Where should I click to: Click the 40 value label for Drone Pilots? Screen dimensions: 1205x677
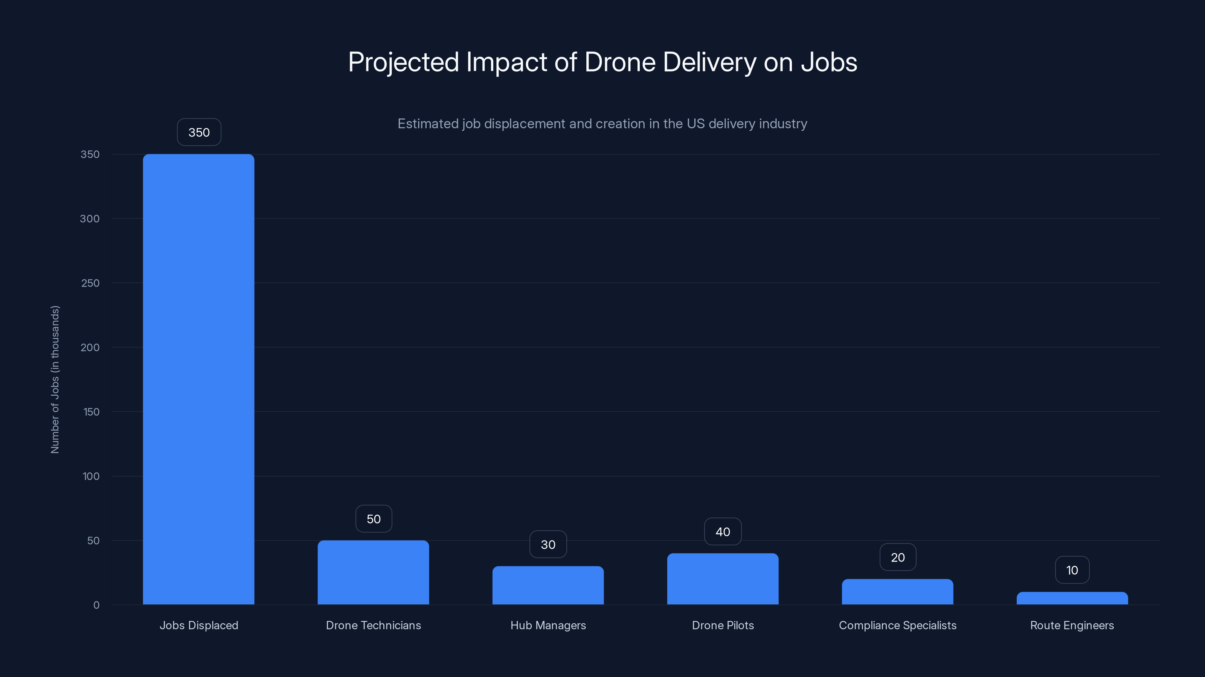pos(723,531)
